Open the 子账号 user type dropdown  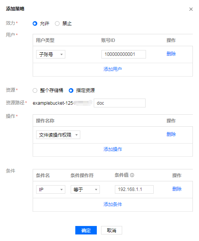51,54
